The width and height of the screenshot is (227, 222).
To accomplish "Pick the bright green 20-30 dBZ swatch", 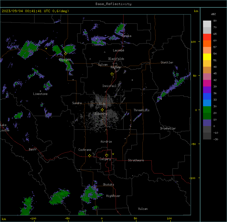I will click(207, 110).
